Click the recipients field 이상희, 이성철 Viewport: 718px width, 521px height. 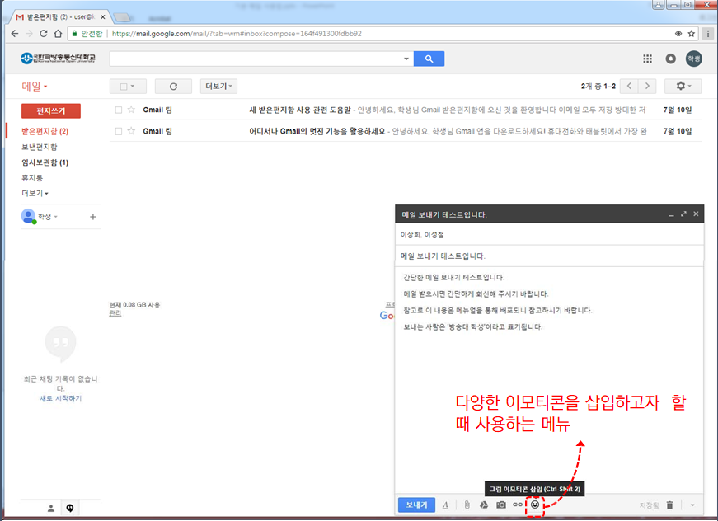549,234
